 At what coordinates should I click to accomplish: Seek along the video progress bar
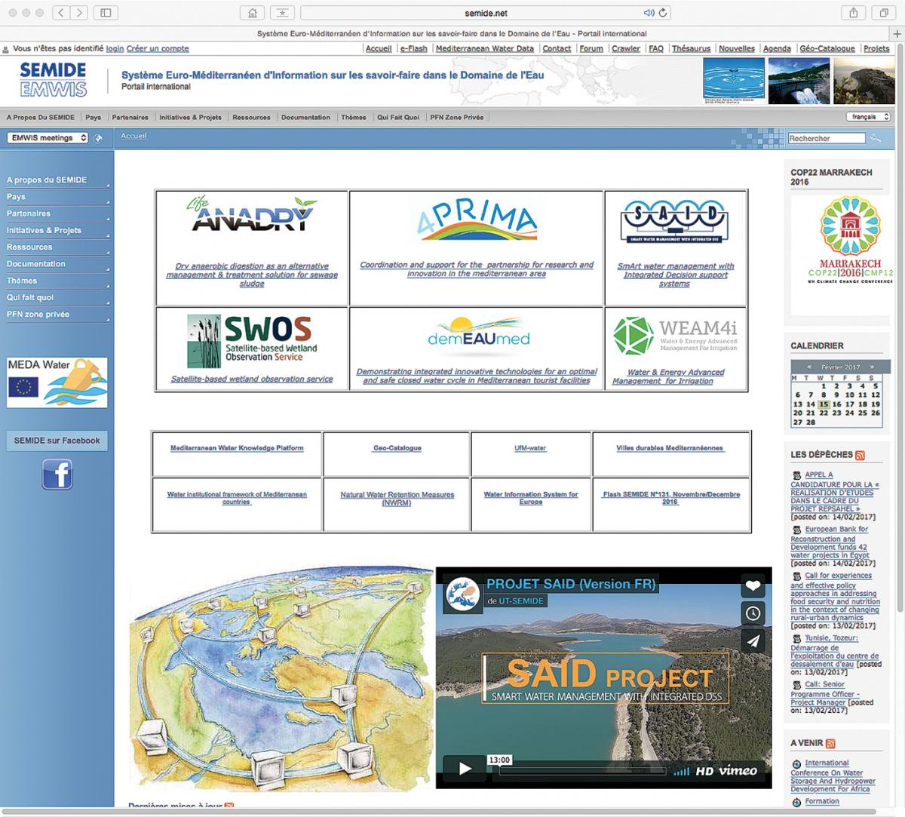pyautogui.click(x=582, y=771)
